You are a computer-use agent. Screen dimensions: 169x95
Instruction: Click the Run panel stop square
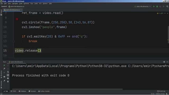coord(4,73)
